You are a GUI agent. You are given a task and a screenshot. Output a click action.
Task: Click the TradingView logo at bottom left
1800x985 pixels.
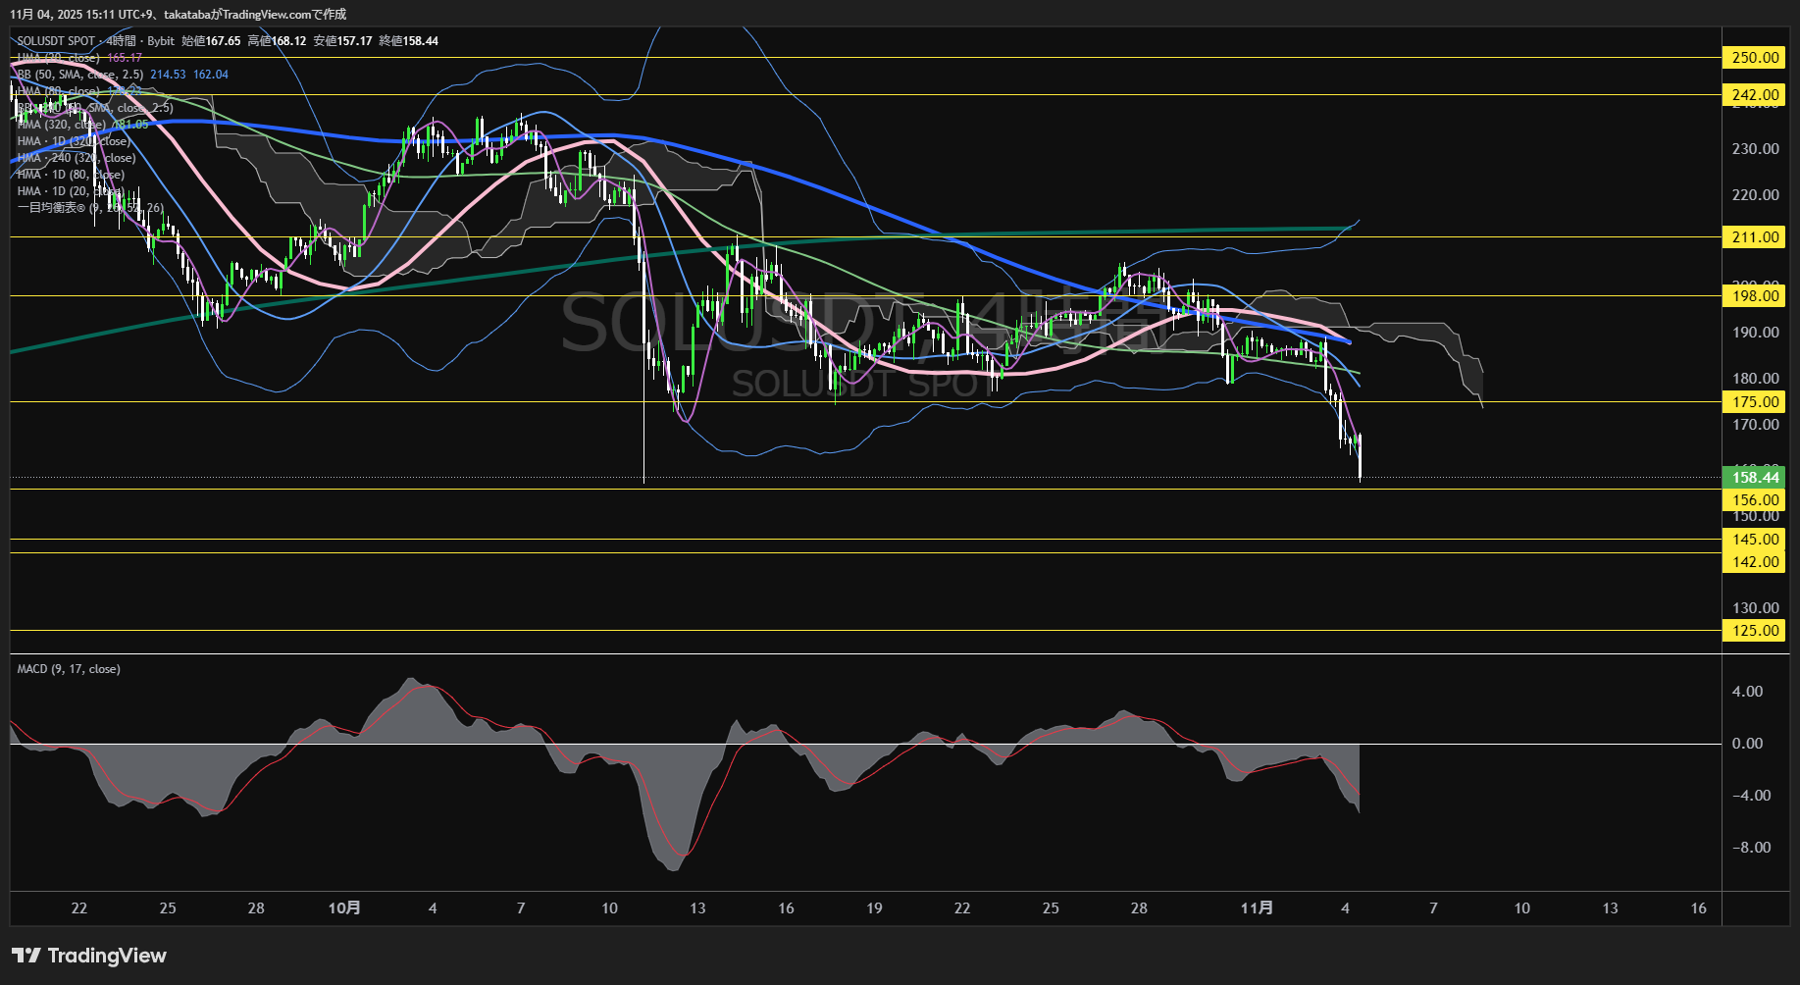[89, 956]
